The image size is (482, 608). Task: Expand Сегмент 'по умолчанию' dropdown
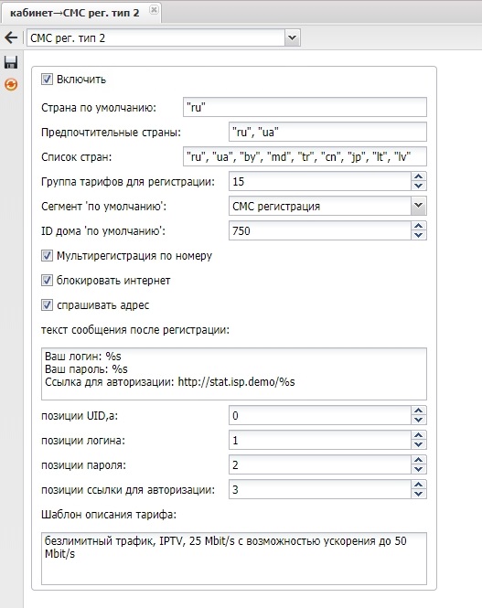(x=418, y=206)
